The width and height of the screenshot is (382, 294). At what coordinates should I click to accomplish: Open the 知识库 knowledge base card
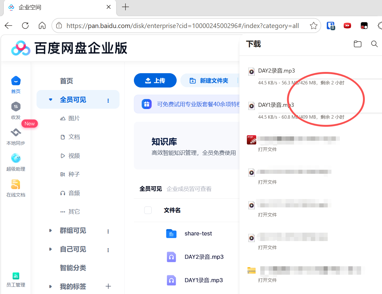click(x=187, y=146)
